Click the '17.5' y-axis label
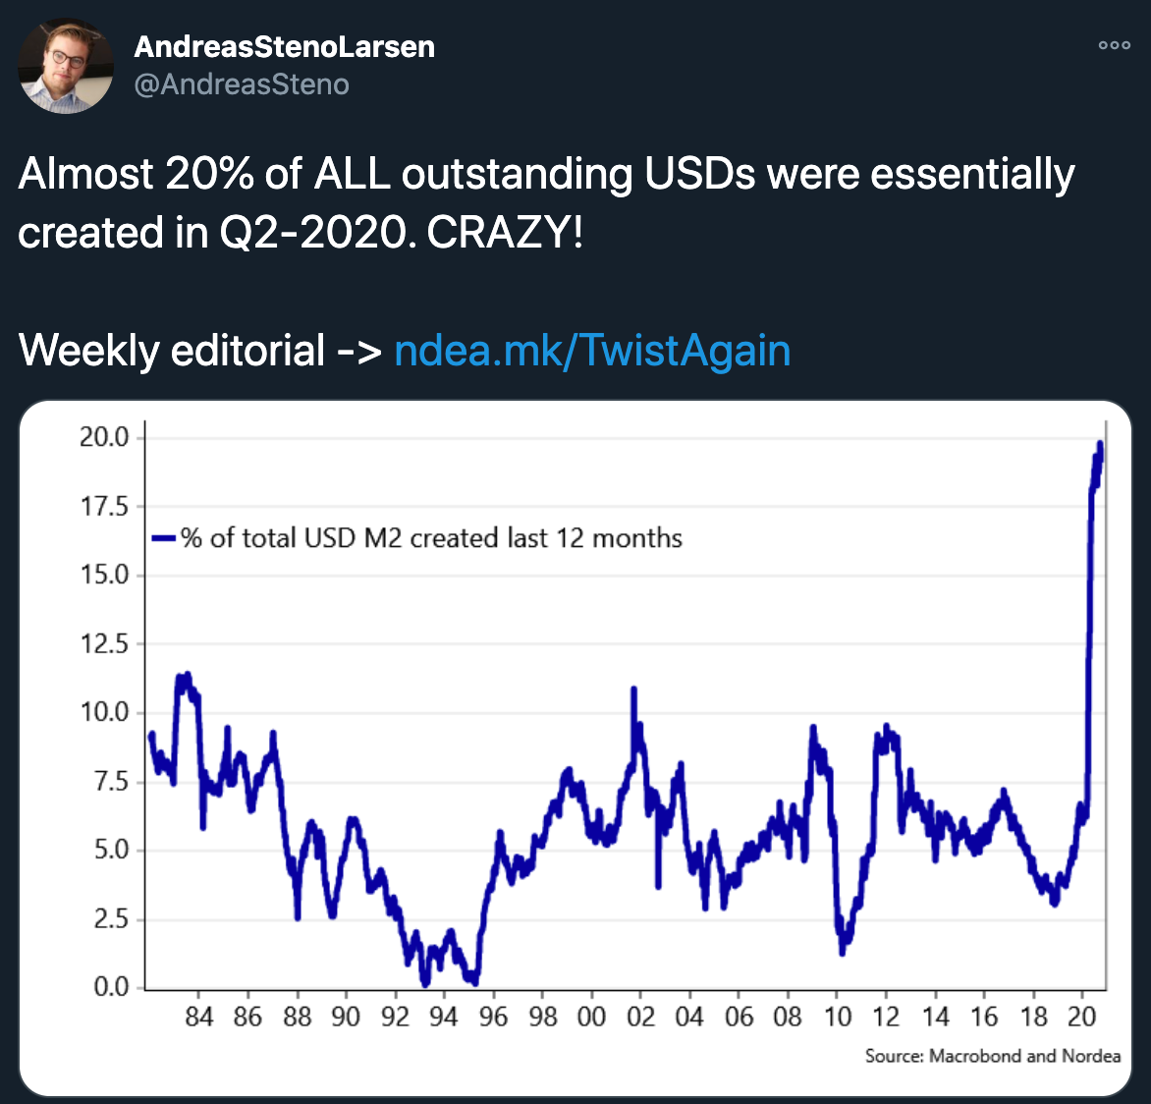The image size is (1151, 1104). (104, 506)
